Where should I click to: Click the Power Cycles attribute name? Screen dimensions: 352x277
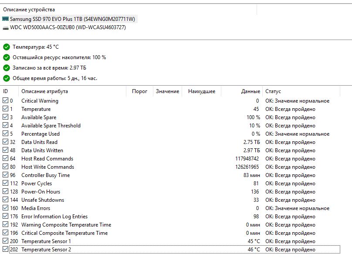(37, 184)
